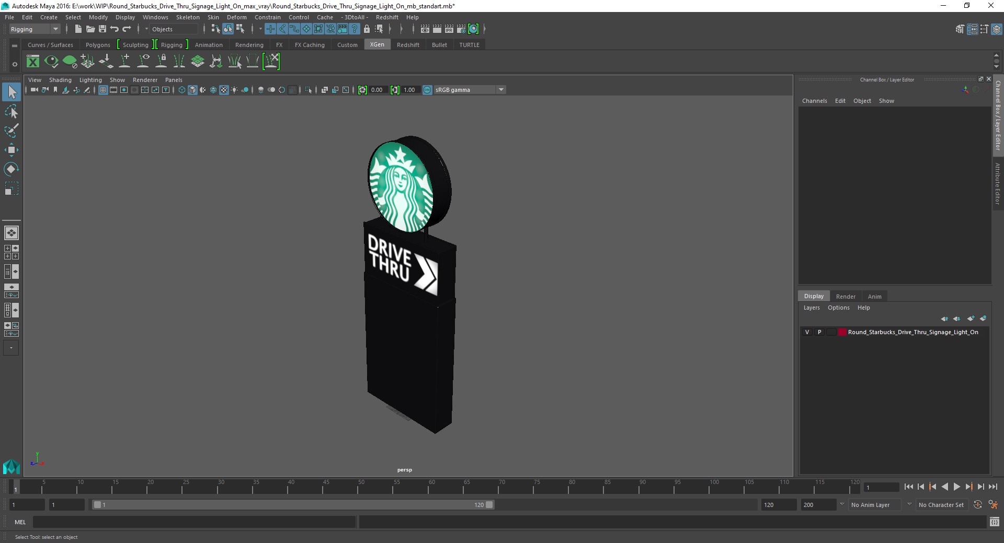Open the Rigging menu set dropdown

click(x=35, y=29)
